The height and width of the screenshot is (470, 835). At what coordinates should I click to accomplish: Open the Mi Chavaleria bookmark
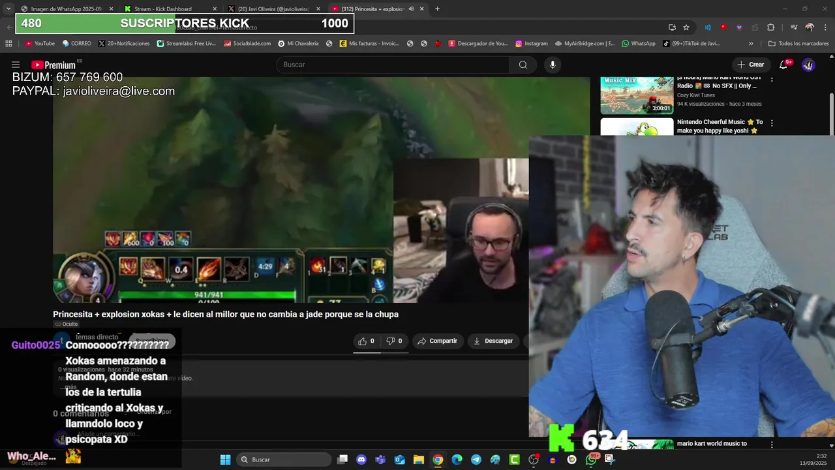pyautogui.click(x=298, y=44)
